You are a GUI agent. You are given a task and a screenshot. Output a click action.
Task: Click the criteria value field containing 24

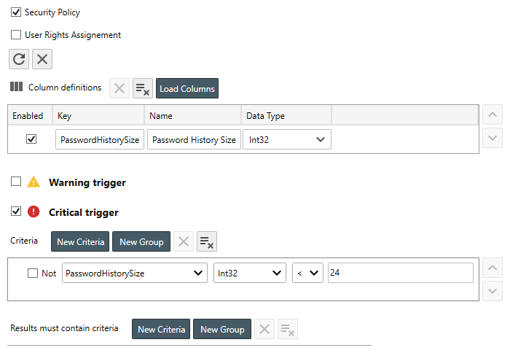pyautogui.click(x=400, y=273)
